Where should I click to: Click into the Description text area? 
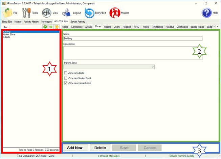pyautogui.click(x=133, y=53)
